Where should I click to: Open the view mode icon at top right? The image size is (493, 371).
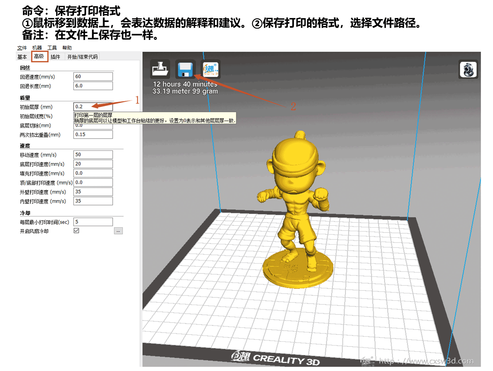pyautogui.click(x=468, y=70)
